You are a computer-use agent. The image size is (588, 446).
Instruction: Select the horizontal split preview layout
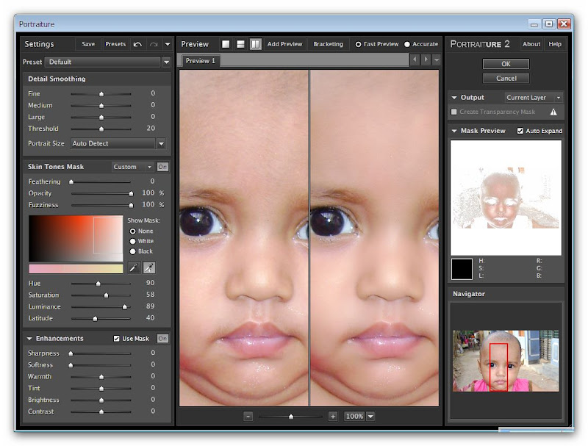coord(241,44)
